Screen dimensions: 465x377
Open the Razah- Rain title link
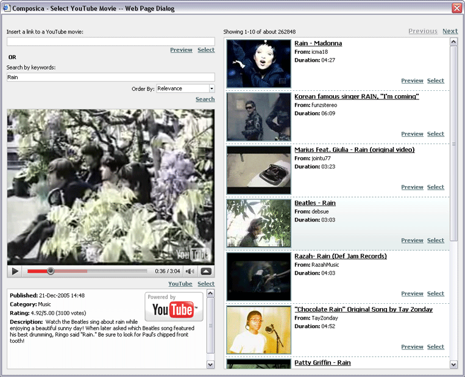340,256
